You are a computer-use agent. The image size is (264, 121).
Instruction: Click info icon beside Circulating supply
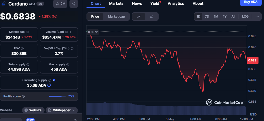[x=50, y=80]
